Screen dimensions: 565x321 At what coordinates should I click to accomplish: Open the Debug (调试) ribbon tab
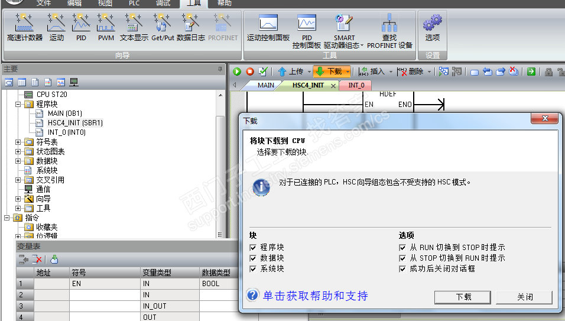tap(163, 3)
